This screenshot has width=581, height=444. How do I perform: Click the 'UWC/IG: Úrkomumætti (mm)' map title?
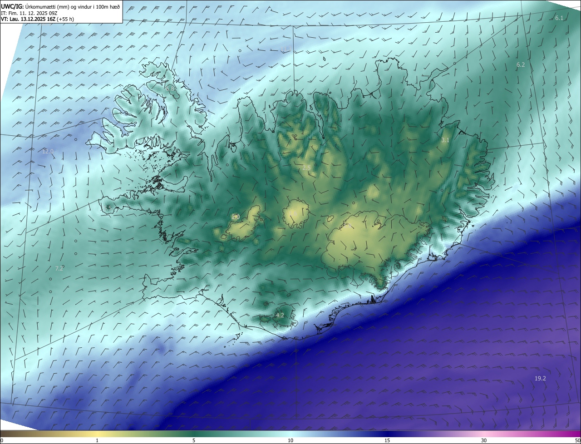pos(60,6)
